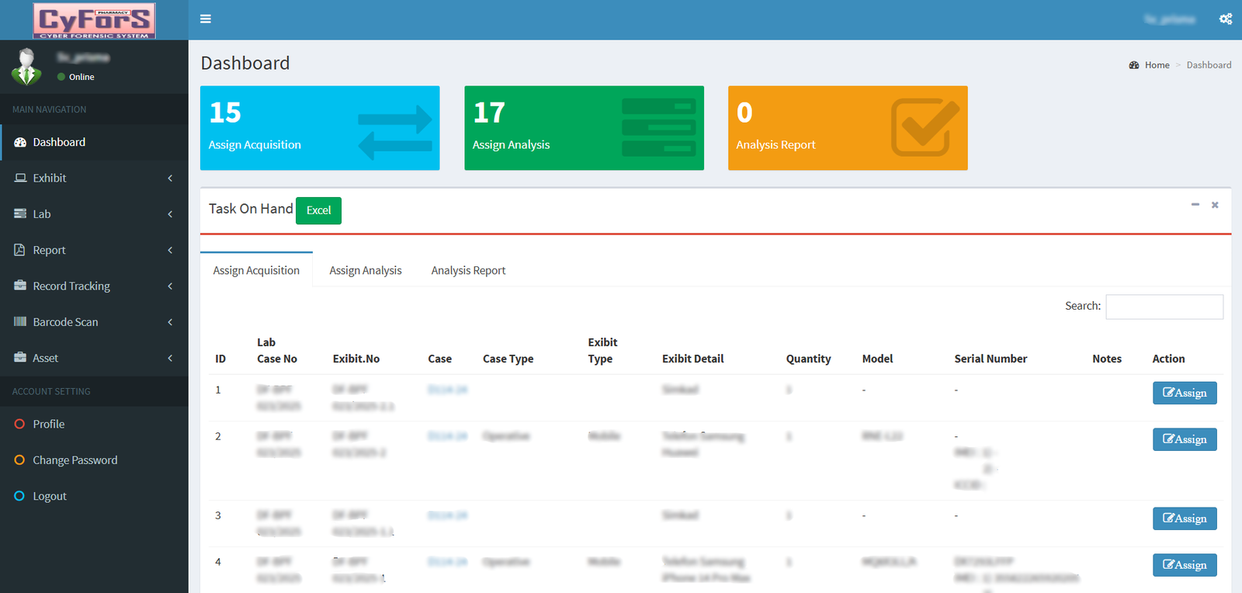The image size is (1242, 593).
Task: Go to Profile account setting
Action: tap(94, 424)
